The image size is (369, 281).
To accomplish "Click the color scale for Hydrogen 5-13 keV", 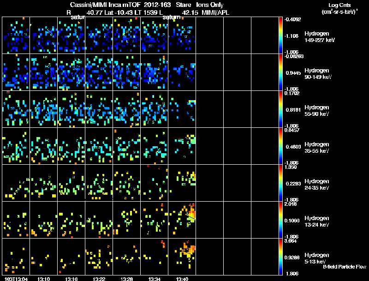I will pyautogui.click(x=280, y=257).
